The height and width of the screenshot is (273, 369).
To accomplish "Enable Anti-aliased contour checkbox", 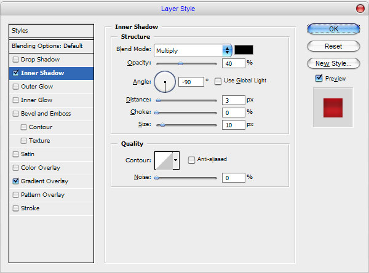I will click(x=191, y=160).
